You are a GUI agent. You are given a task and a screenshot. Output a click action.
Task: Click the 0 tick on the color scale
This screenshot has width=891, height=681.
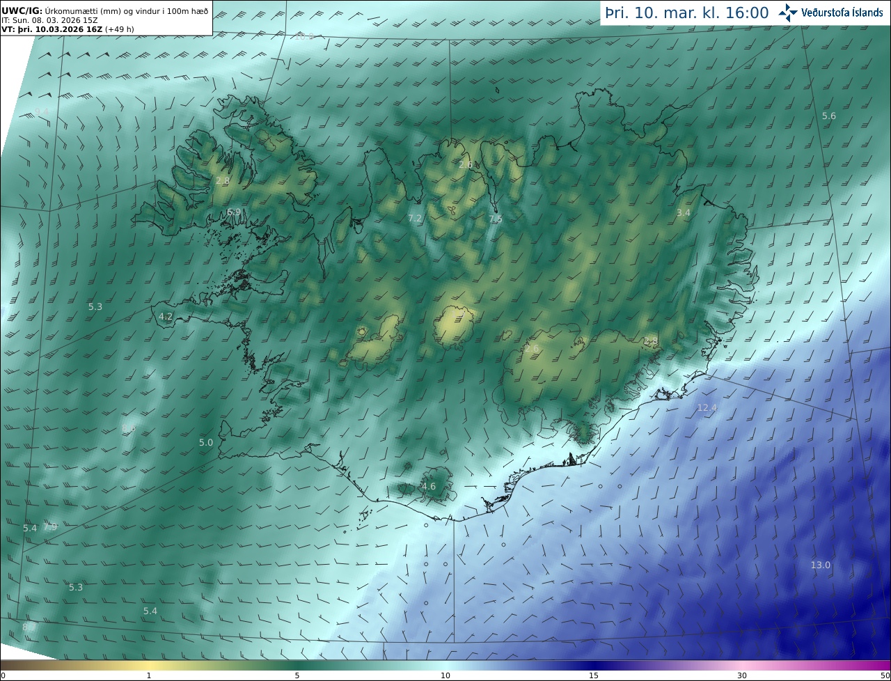[3, 675]
